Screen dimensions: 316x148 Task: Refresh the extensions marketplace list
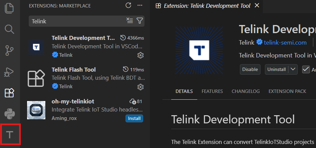[x=128, y=5]
